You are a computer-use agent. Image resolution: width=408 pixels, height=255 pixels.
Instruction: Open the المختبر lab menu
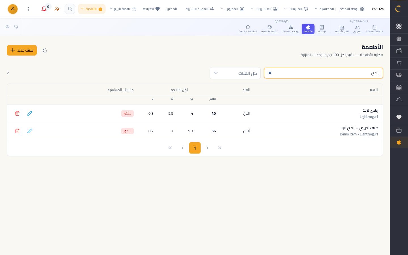[x=171, y=9]
